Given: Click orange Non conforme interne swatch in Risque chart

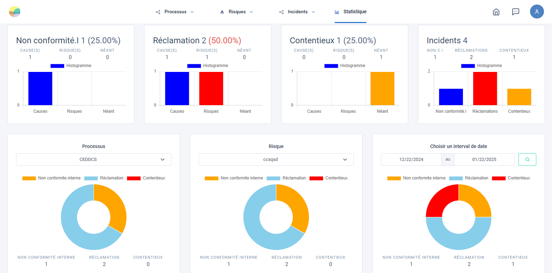Looking at the screenshot, I should (211, 178).
